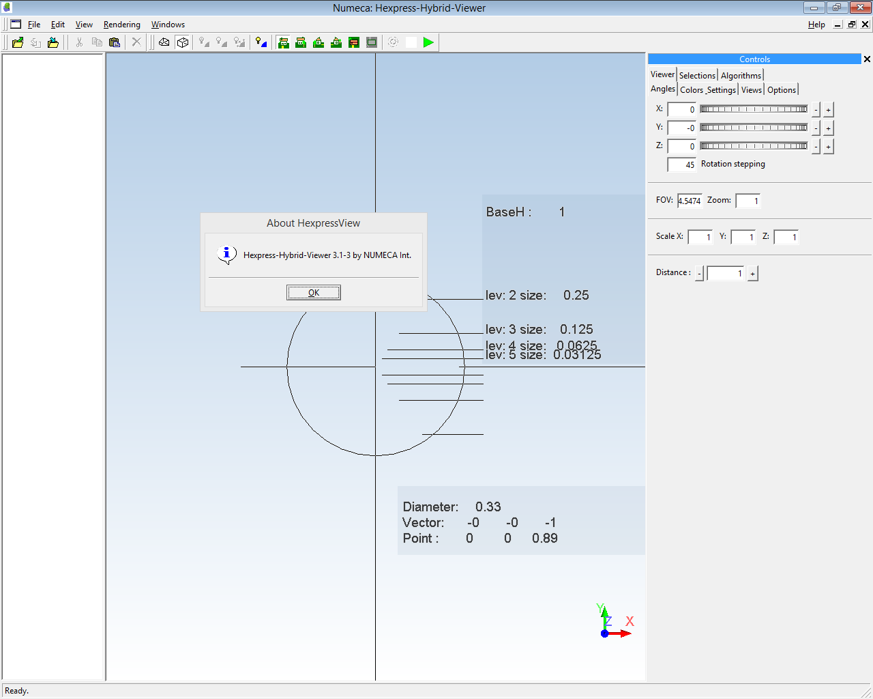Click the second green house view icon
The image size is (873, 699).
coord(301,42)
